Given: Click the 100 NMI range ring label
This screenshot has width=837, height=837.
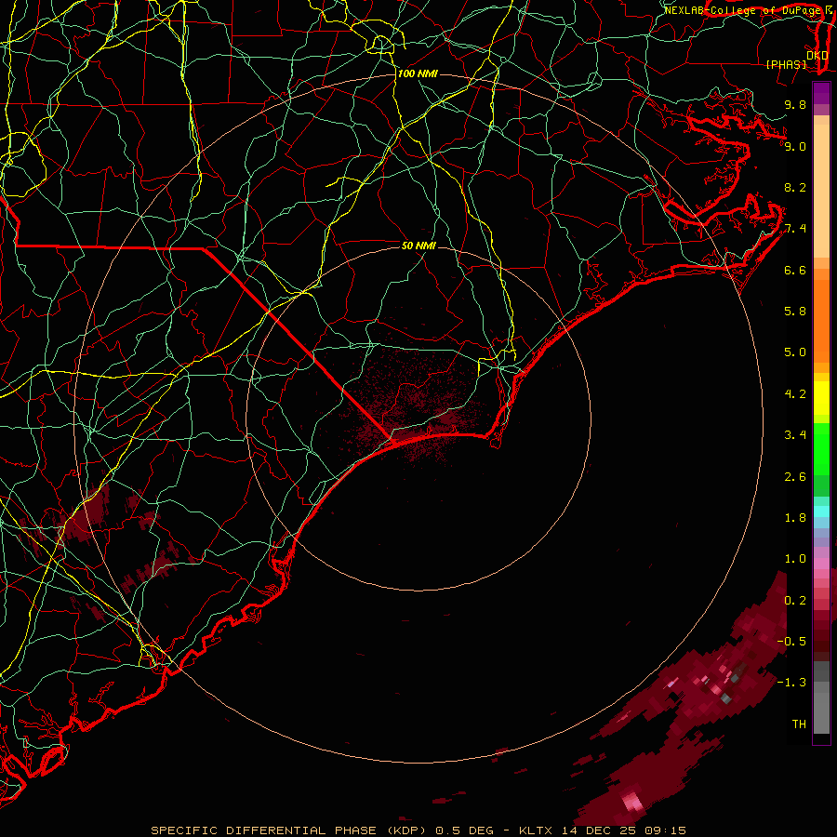Looking at the screenshot, I should pyautogui.click(x=417, y=73).
